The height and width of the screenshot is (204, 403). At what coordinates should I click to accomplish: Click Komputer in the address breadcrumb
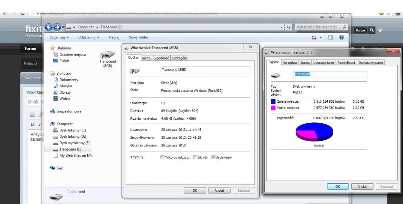point(86,27)
